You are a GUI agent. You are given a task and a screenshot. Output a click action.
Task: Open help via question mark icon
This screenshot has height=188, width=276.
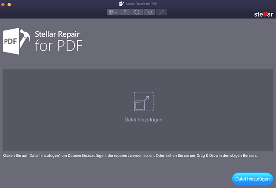[x=125, y=12]
